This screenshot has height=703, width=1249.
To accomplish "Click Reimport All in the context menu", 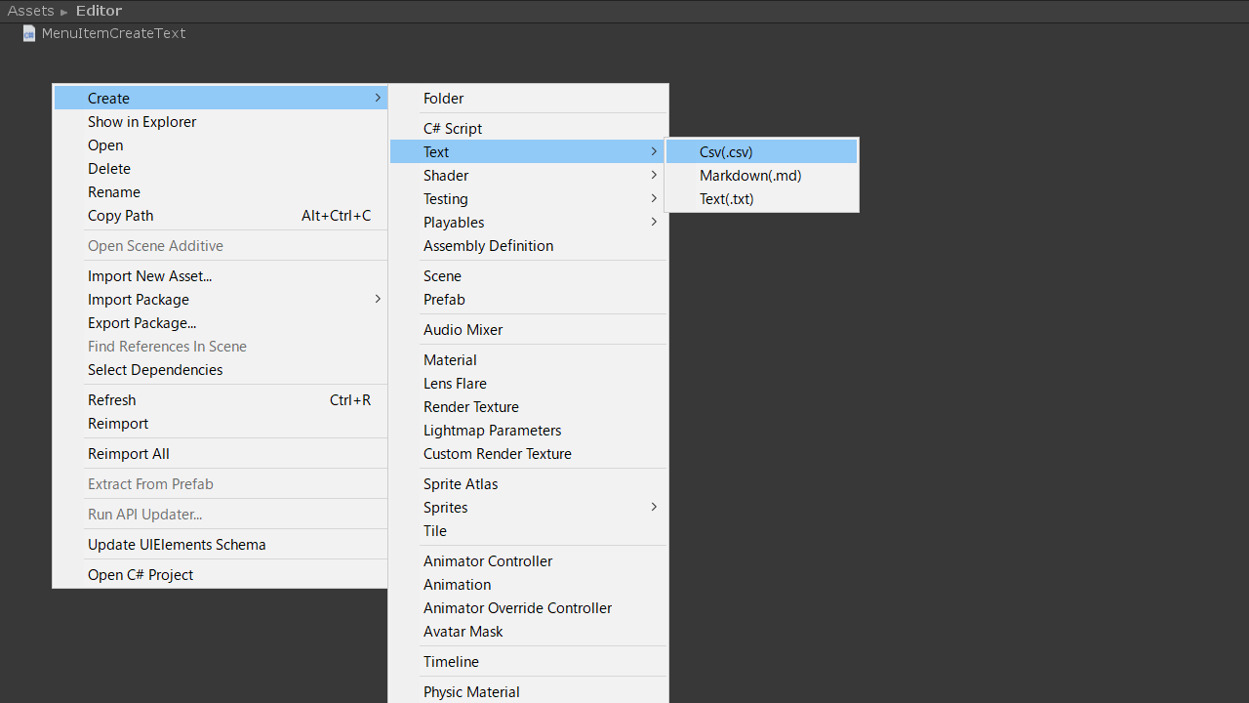I will click(129, 454).
